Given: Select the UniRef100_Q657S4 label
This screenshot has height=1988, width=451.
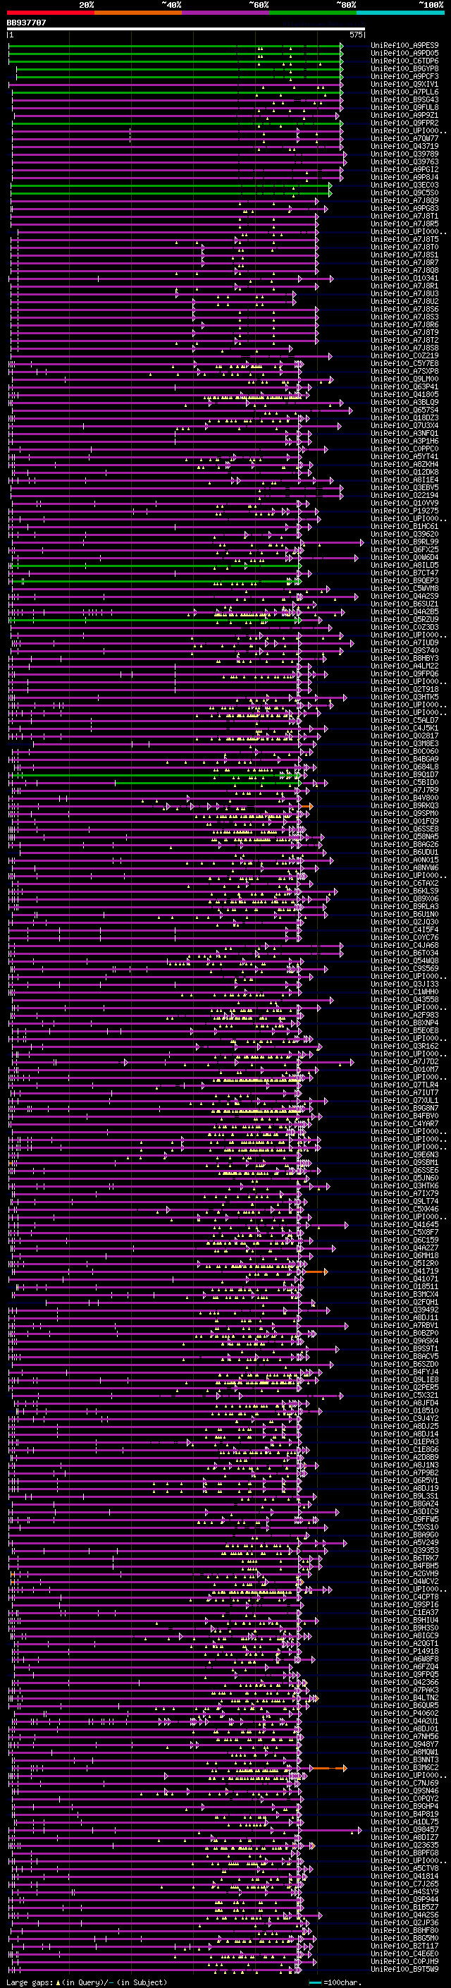Looking at the screenshot, I should pyautogui.click(x=404, y=410).
